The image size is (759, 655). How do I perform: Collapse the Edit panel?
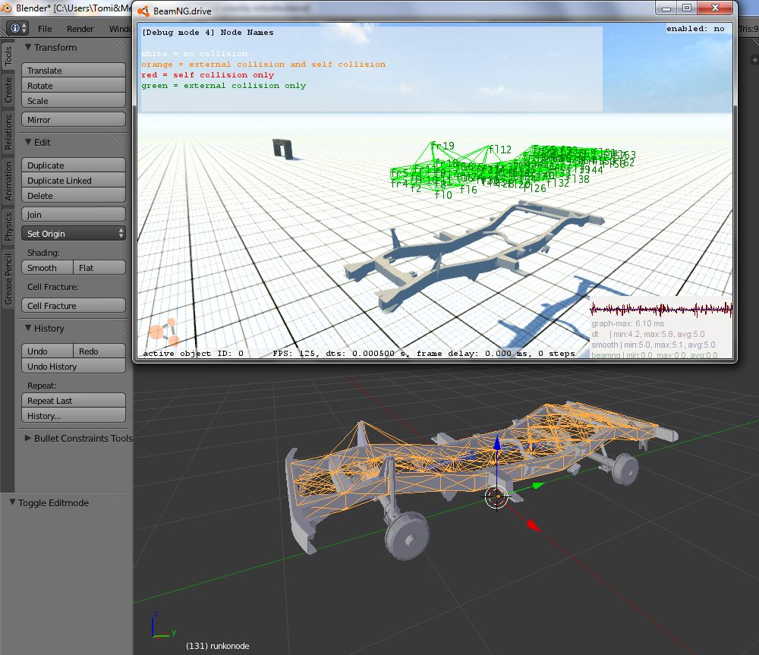pyautogui.click(x=29, y=142)
